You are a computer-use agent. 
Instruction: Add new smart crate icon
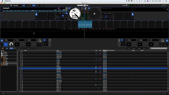point(6,48)
